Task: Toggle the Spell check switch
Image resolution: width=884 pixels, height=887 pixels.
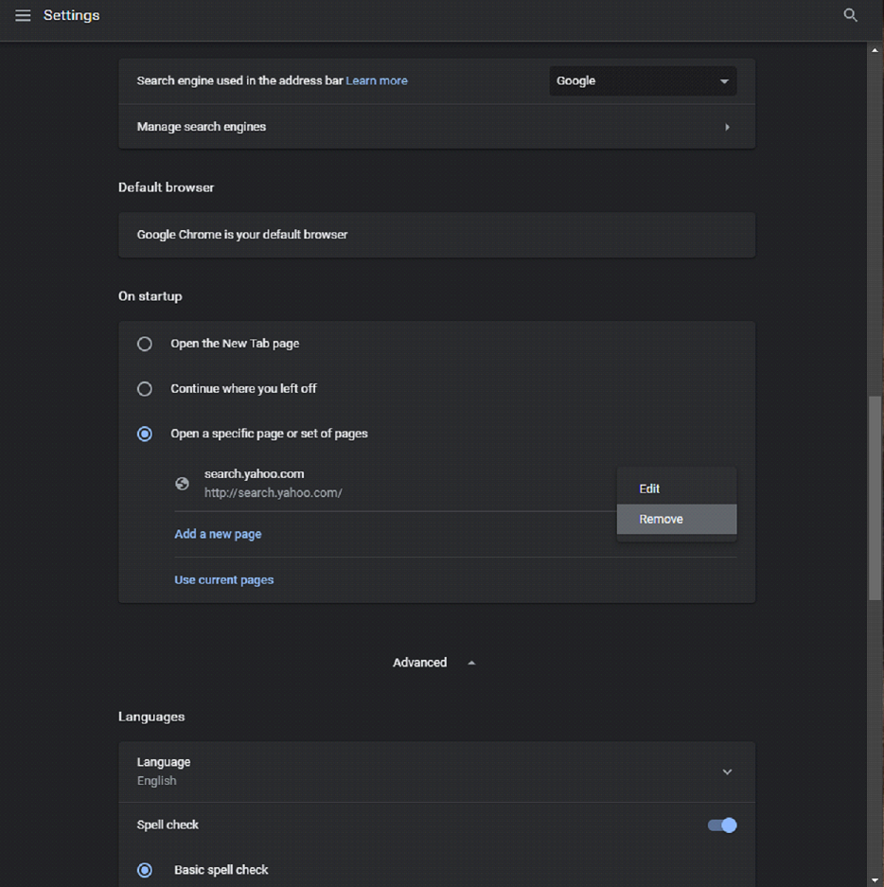Action: 722,825
